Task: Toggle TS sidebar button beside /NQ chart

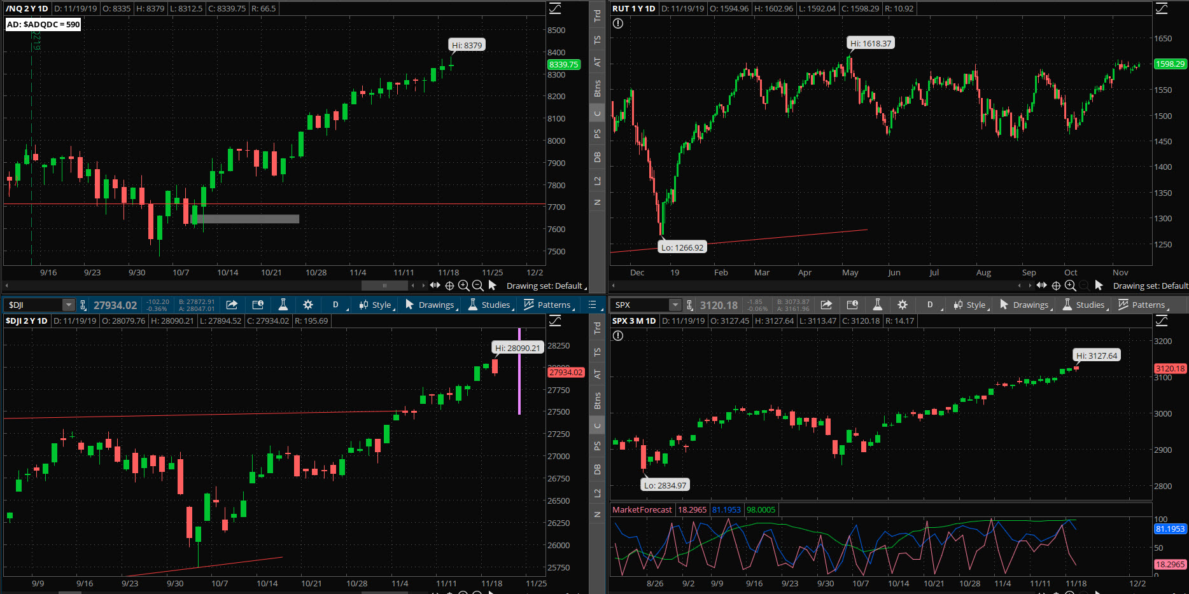Action: point(597,39)
